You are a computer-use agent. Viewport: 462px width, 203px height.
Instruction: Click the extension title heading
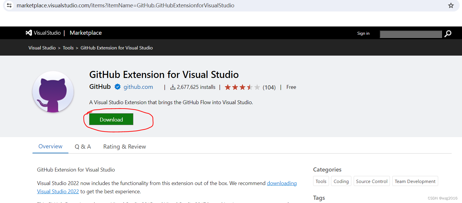click(x=164, y=74)
